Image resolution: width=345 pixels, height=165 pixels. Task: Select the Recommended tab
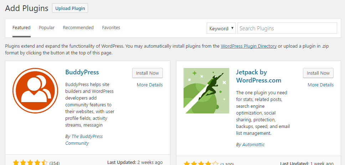tap(78, 28)
